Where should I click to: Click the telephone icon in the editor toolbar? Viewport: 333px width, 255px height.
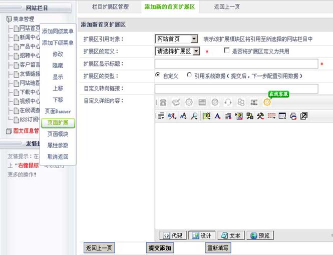(163, 102)
